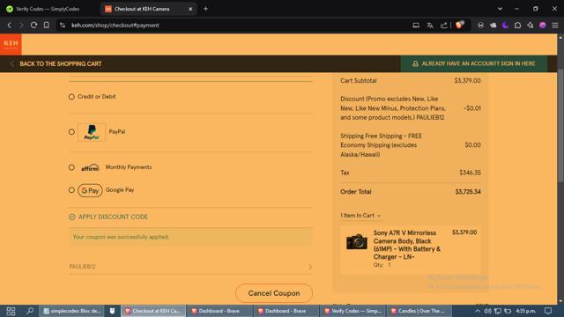The height and width of the screenshot is (317, 564).
Task: Switch to Verify Codes taskbar window
Action: point(352,311)
